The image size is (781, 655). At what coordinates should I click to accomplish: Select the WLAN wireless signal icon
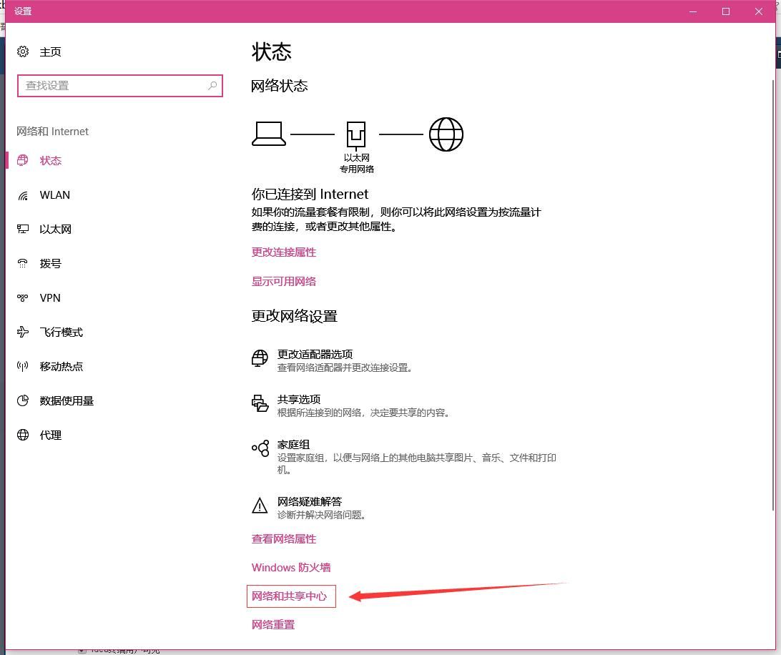(x=23, y=195)
